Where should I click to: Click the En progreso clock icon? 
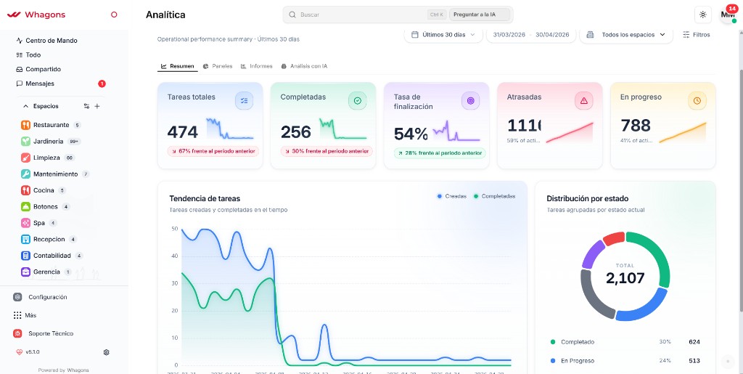[x=697, y=100]
